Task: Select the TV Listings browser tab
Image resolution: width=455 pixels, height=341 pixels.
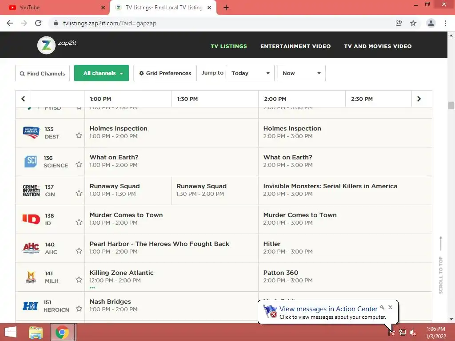Action: [x=163, y=8]
